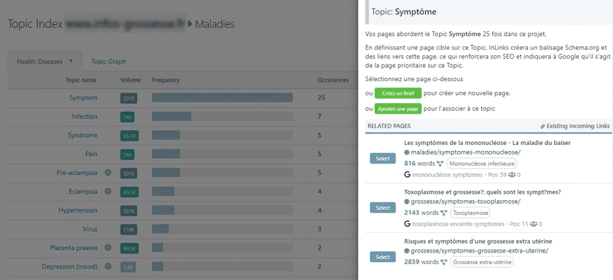Switch to the Topic Graph tab

tap(108, 61)
